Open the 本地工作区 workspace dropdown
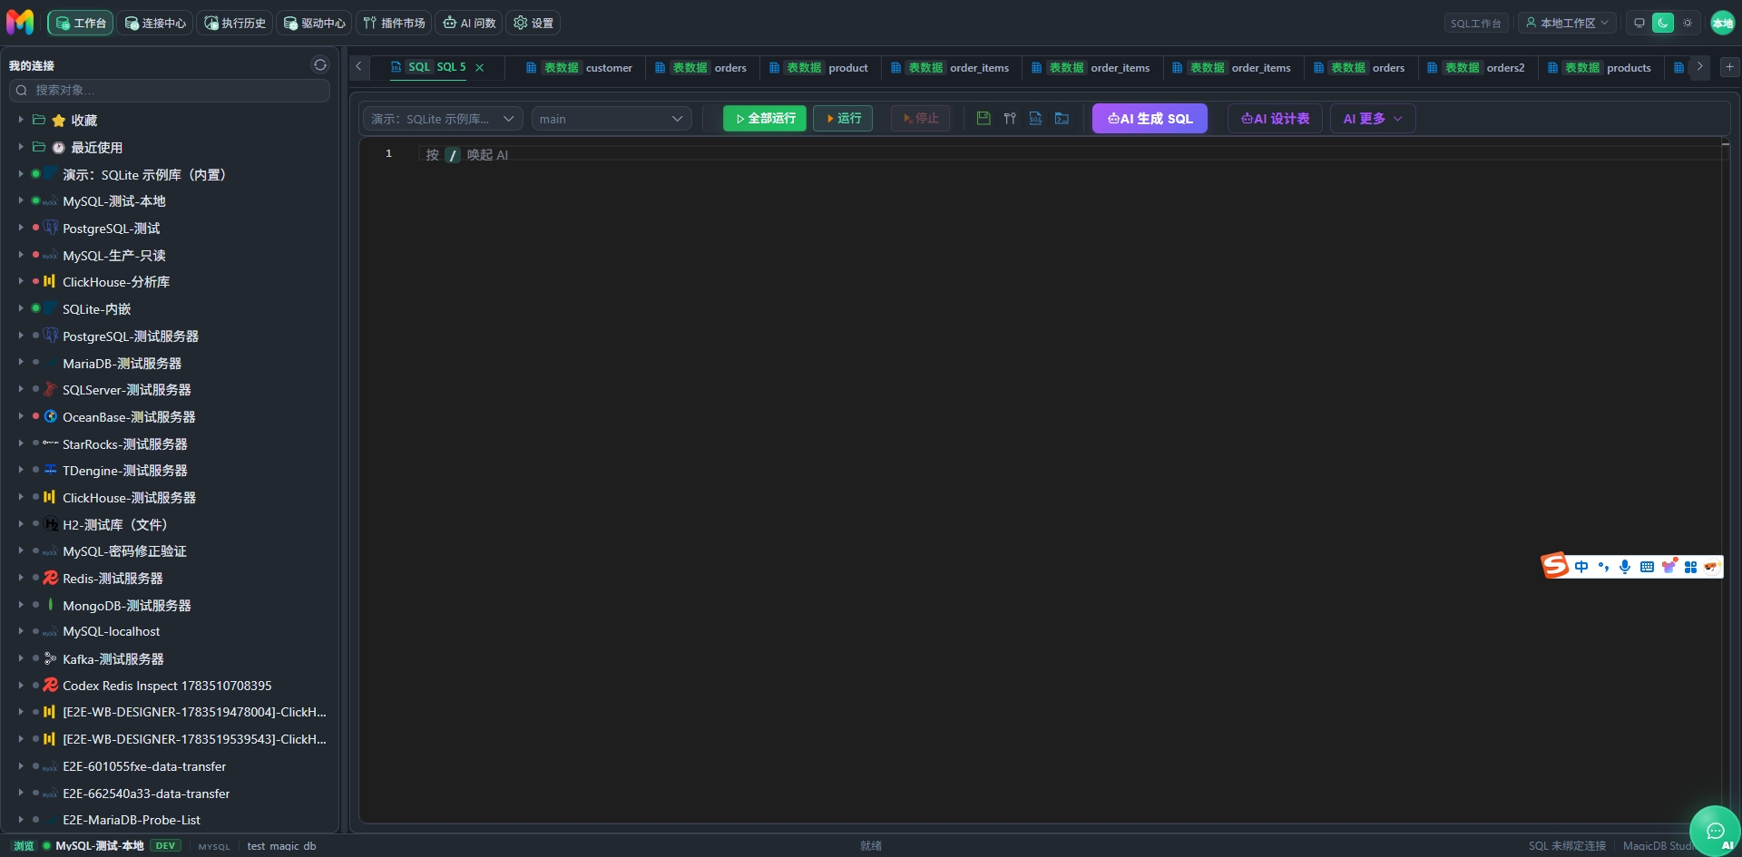The image size is (1742, 857). [x=1567, y=23]
